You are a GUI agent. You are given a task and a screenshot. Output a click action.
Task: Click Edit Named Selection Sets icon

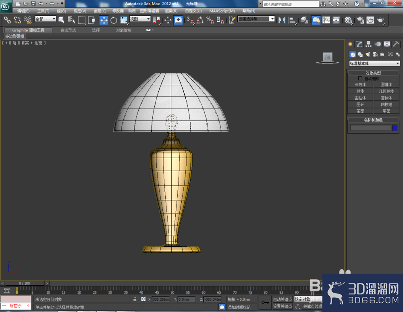[232, 20]
